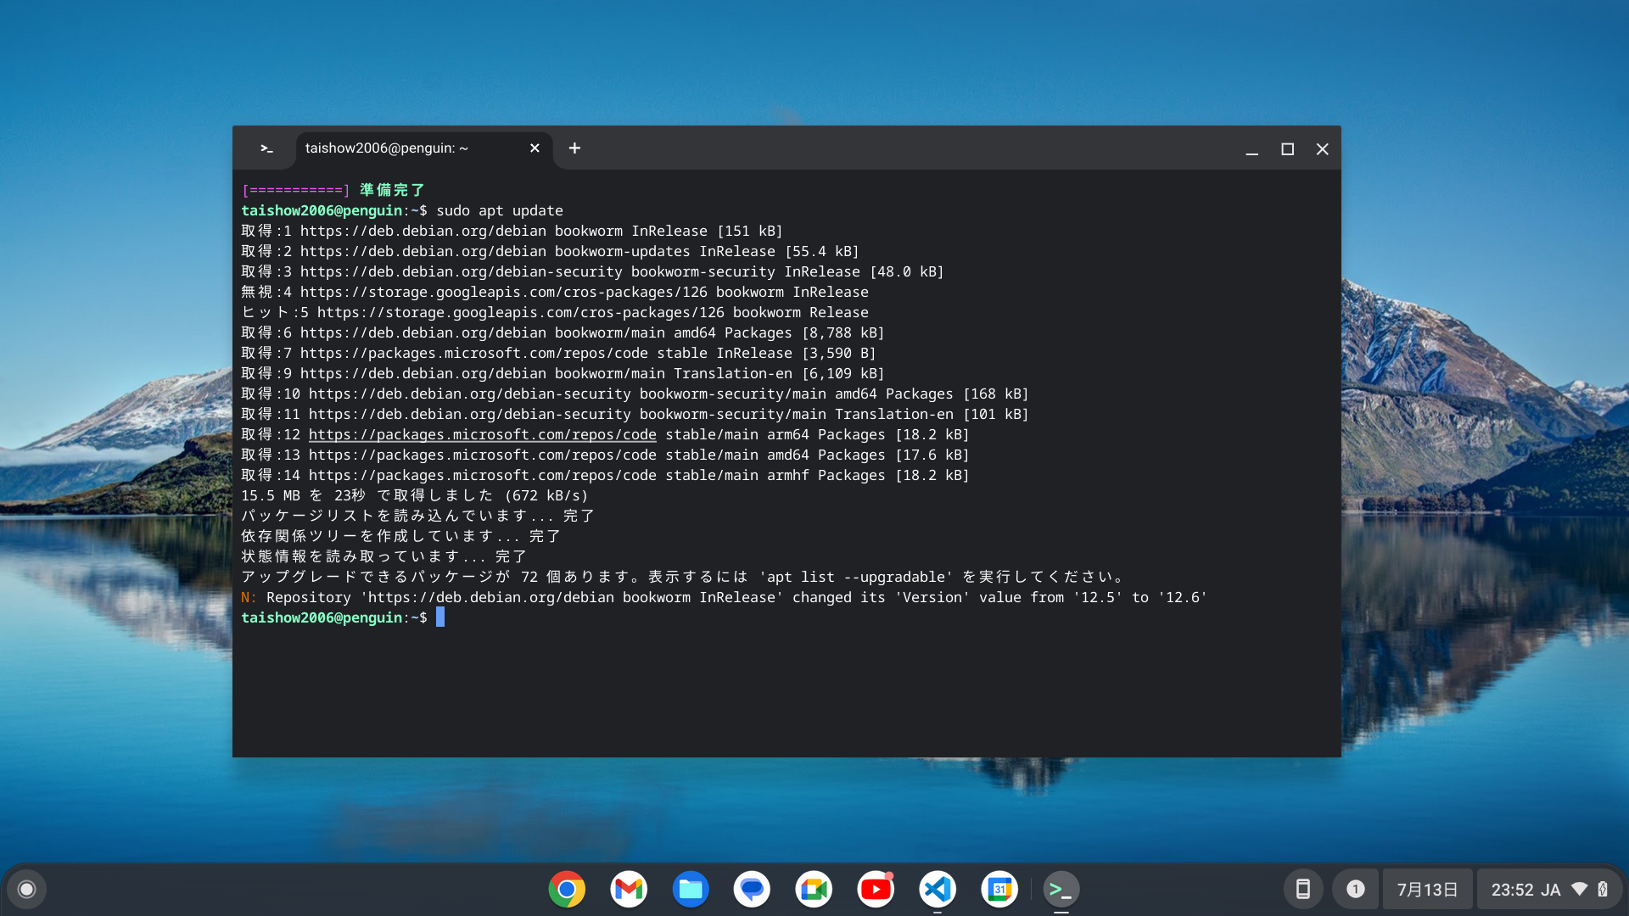Click 取得:2 bookworm-updates InRelease line
This screenshot has width=1629, height=916.
[x=550, y=251]
